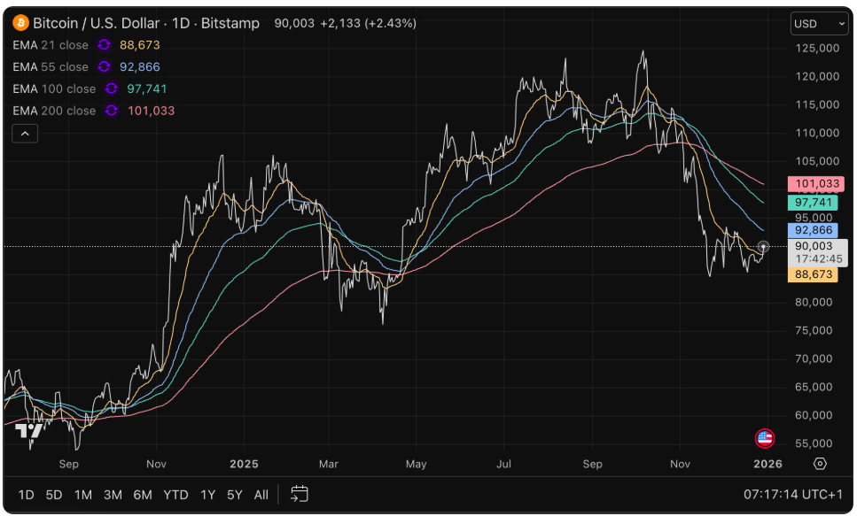Open chart settings hexagon gear icon
Image resolution: width=857 pixels, height=516 pixels.
820,464
